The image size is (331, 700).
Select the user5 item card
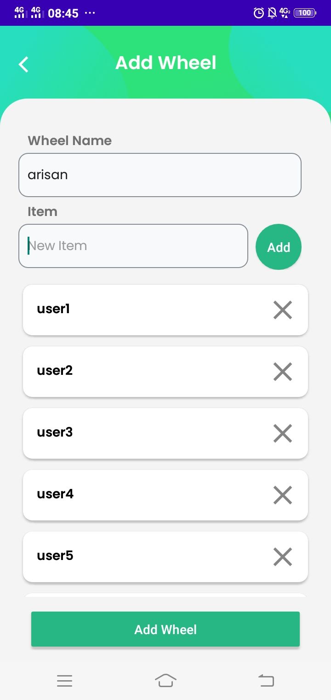pyautogui.click(x=138, y=557)
